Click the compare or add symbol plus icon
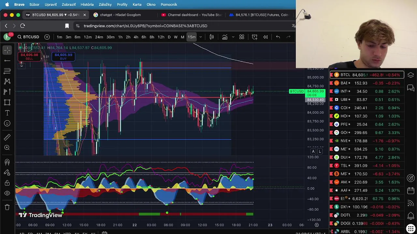This screenshot has height=234, width=417. [47, 37]
